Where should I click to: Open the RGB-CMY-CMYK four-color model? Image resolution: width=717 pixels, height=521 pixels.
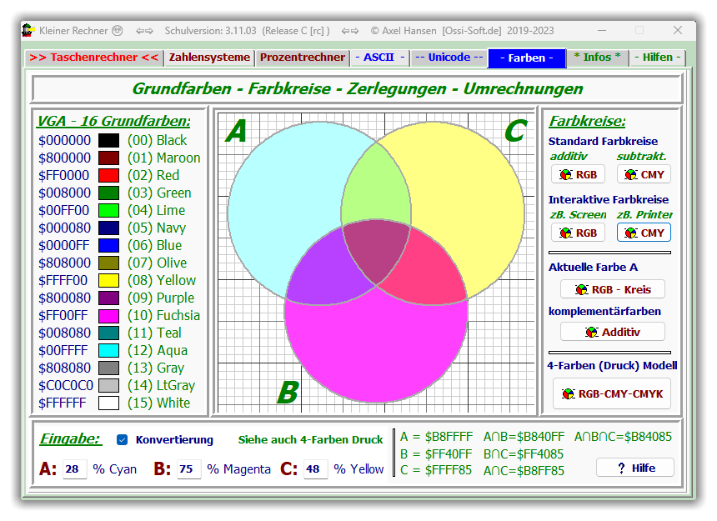coord(611,393)
